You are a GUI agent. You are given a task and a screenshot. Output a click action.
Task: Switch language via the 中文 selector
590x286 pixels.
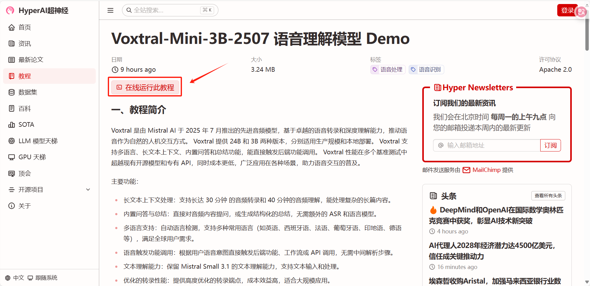click(x=15, y=278)
